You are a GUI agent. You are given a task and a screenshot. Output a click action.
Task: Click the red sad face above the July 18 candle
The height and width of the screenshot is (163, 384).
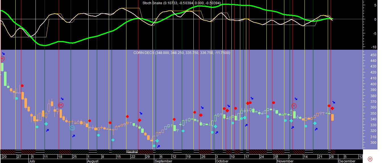click(x=60, y=105)
